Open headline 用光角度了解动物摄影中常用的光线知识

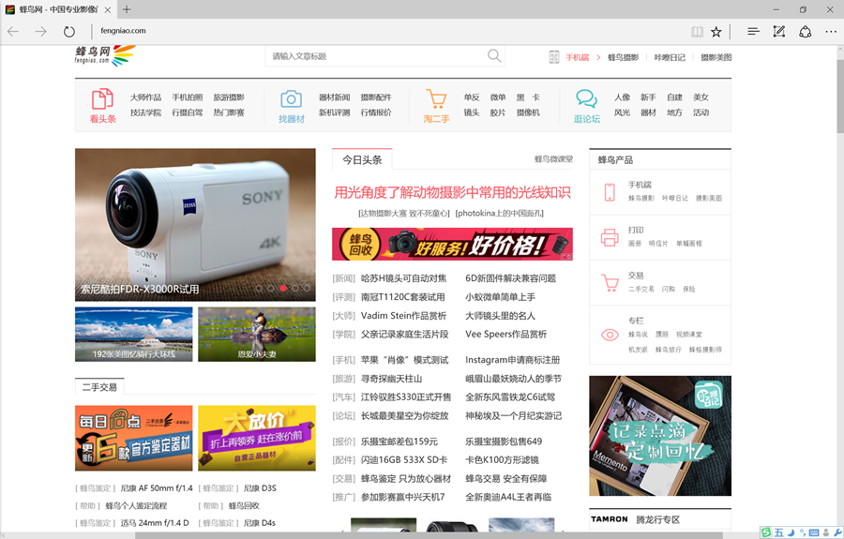pyautogui.click(x=452, y=192)
